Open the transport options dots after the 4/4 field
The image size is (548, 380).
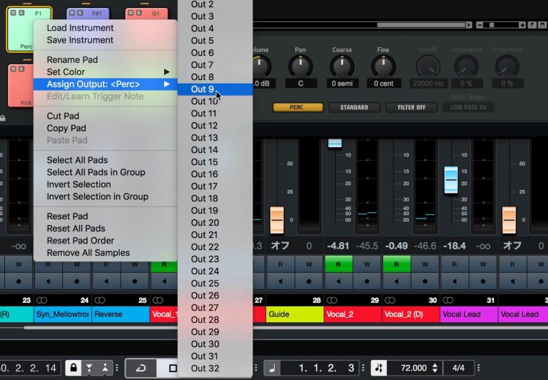click(479, 368)
